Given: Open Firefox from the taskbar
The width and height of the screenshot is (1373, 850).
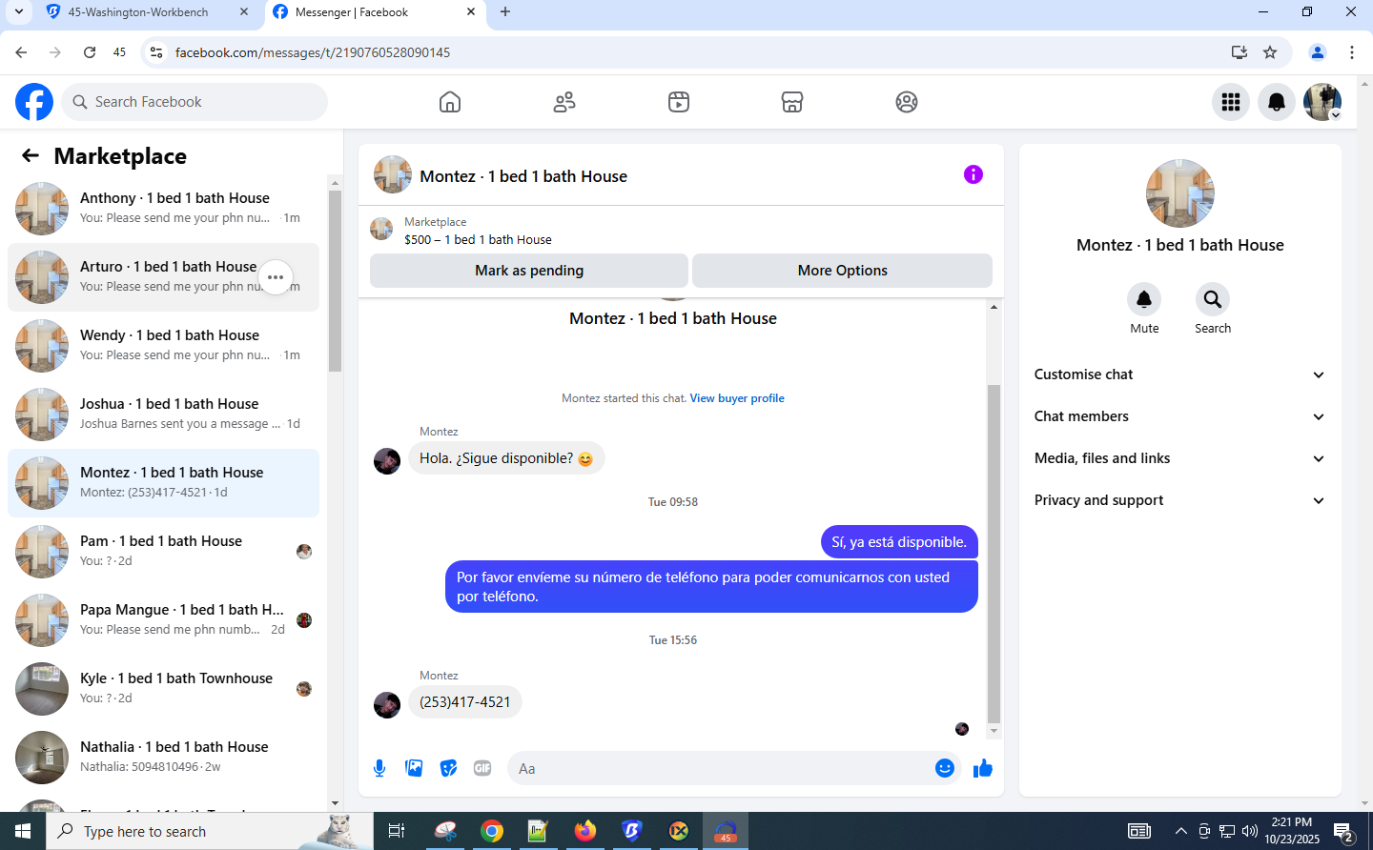Looking at the screenshot, I should (585, 831).
